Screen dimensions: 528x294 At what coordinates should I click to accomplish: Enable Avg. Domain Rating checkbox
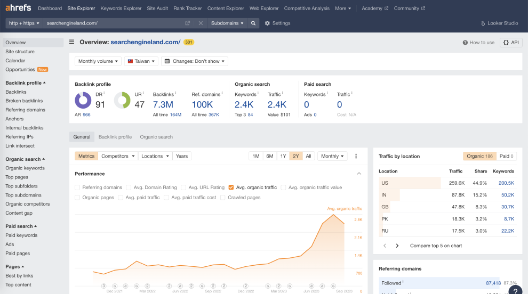(x=129, y=187)
